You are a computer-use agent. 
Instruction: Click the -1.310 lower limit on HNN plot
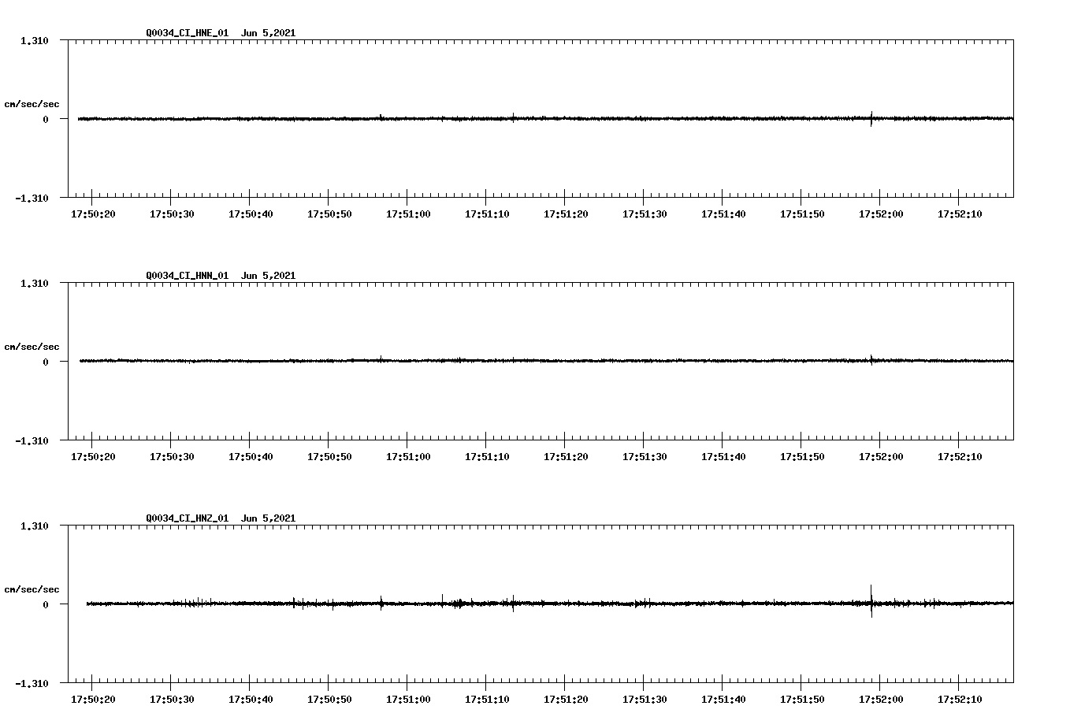(x=32, y=440)
